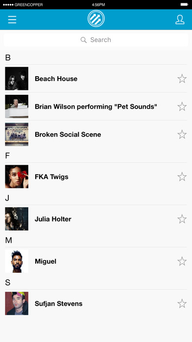
Task: Open the Beach House artist photo
Action: 17,79
